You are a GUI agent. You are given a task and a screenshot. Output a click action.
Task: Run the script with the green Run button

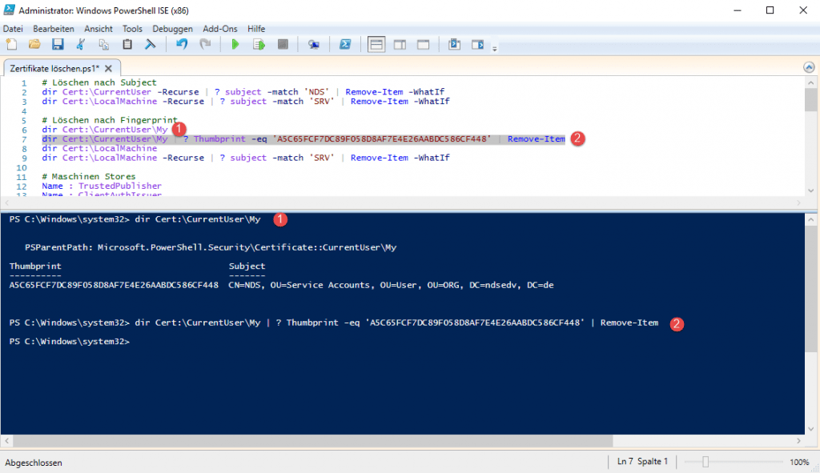click(x=235, y=44)
